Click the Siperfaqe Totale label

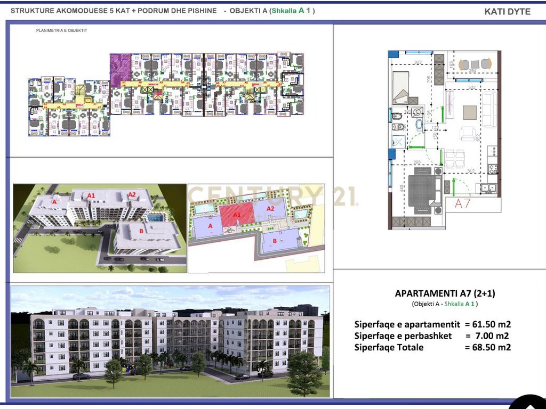[x=389, y=347]
